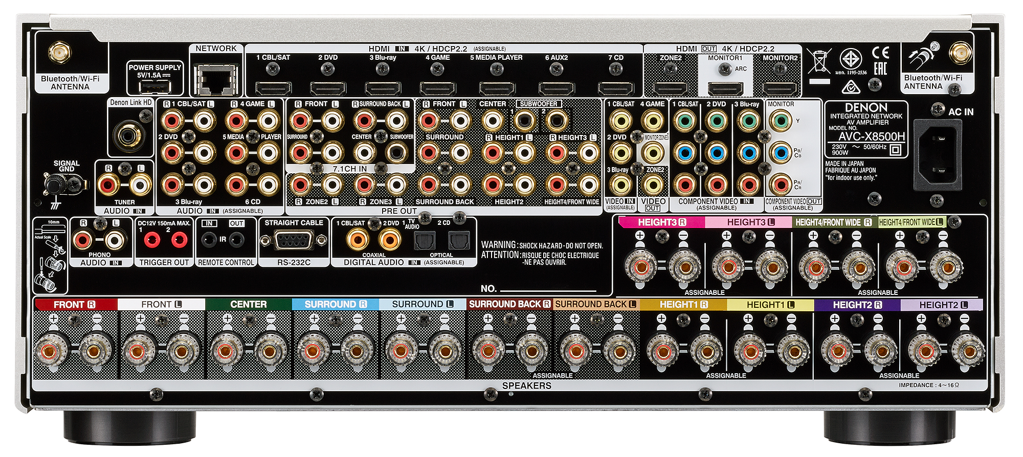Click the ground symbol below SIGNAL GND
The image size is (1023, 457).
[56, 205]
